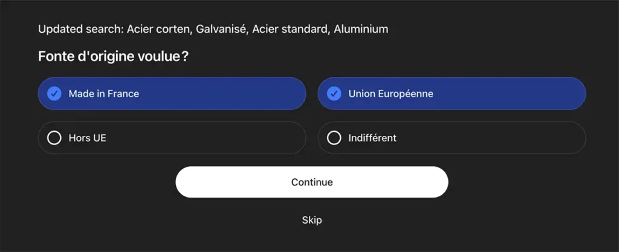The image size is (619, 252).
Task: Click 'Aluminium' in the updated search text
Action: tap(361, 29)
